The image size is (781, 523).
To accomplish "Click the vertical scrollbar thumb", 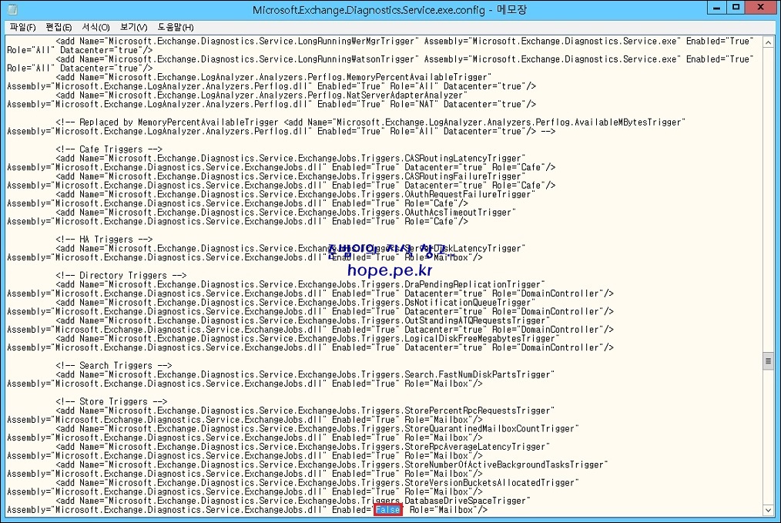I will [768, 361].
